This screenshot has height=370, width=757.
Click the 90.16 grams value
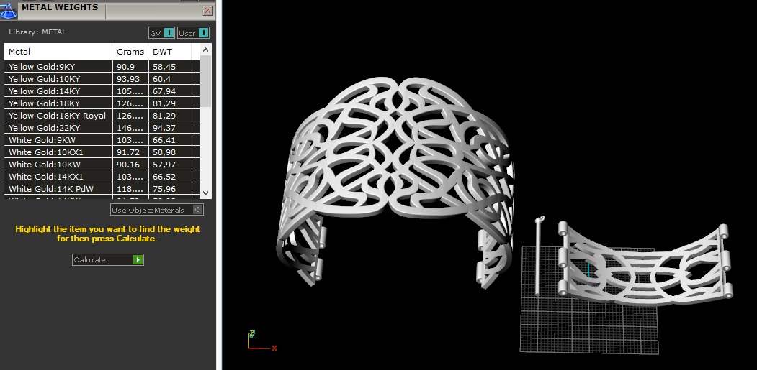point(128,165)
